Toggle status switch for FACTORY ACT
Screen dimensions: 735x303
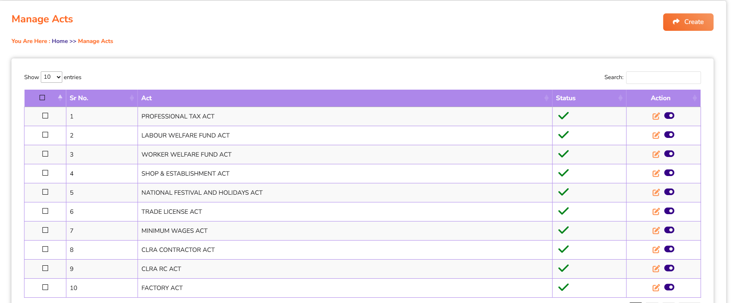[x=669, y=287]
